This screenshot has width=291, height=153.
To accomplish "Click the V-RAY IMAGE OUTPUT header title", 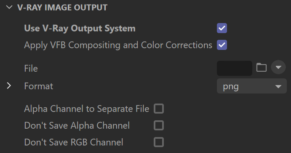I will [62, 8].
